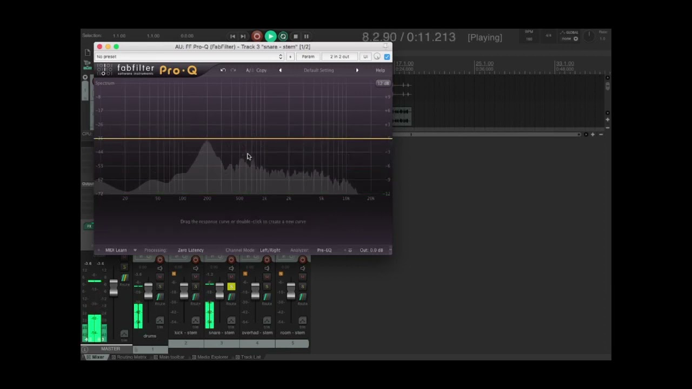Viewport: 692px width, 389px height.
Task: Go to project start with the skip-back button
Action: coord(232,36)
